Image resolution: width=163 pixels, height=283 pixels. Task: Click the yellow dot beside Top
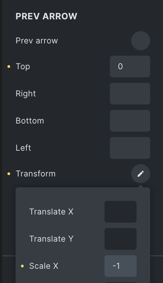[9, 67]
